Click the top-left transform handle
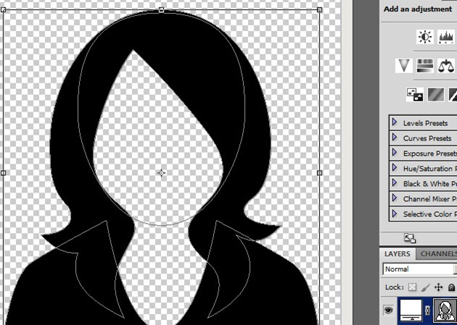Image resolution: width=457 pixels, height=325 pixels. pyautogui.click(x=3, y=10)
